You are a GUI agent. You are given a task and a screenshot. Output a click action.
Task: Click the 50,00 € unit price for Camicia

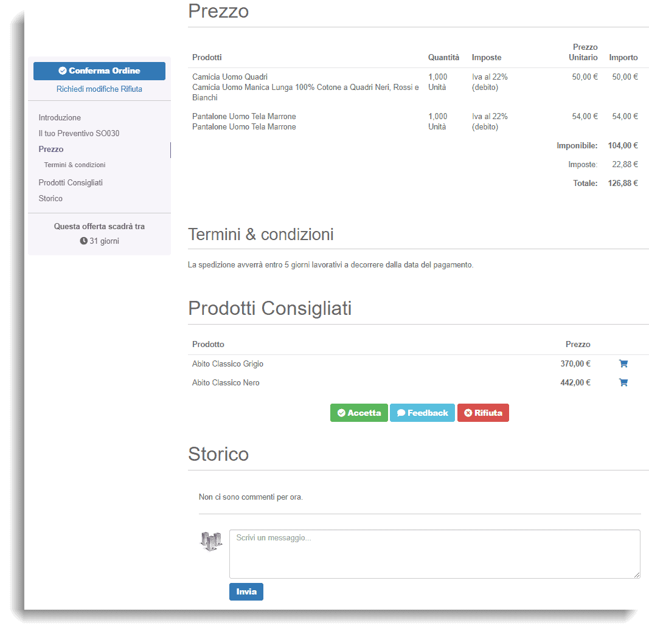pos(585,77)
